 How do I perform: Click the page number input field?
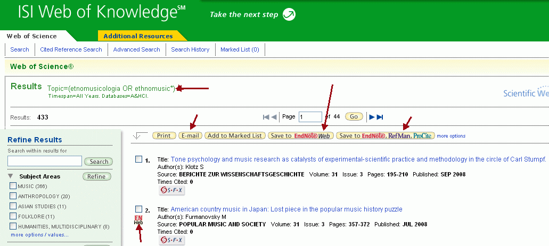click(x=310, y=117)
